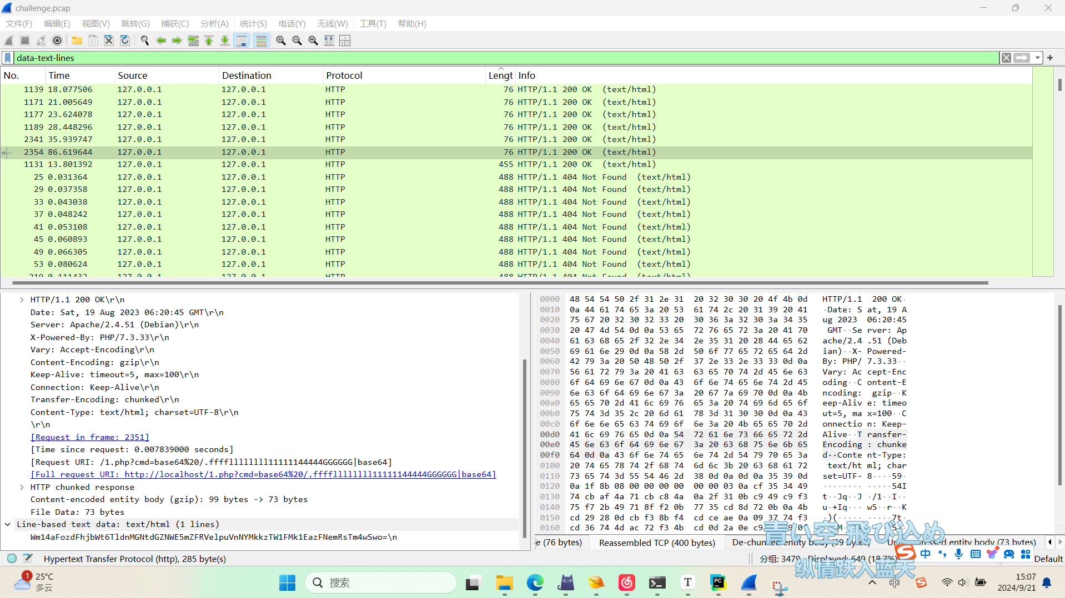1065x598 pixels.
Task: Open recent display filters dropdown
Action: click(x=1037, y=58)
